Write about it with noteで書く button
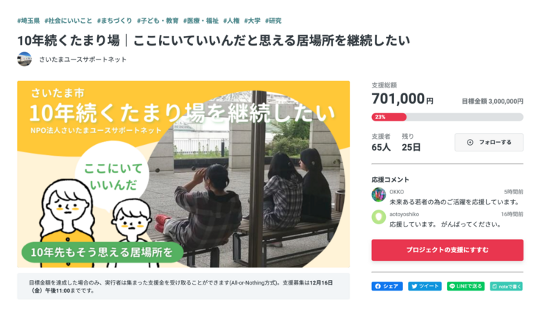This screenshot has width=542, height=314. point(506,286)
